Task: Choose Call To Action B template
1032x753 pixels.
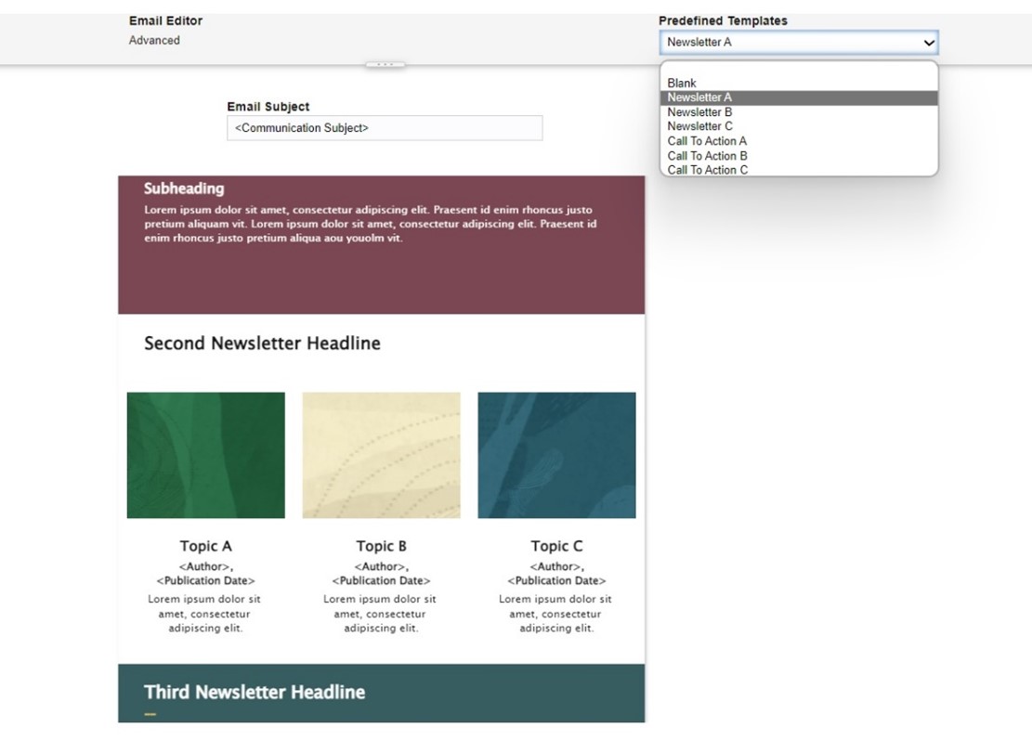Action: click(707, 156)
